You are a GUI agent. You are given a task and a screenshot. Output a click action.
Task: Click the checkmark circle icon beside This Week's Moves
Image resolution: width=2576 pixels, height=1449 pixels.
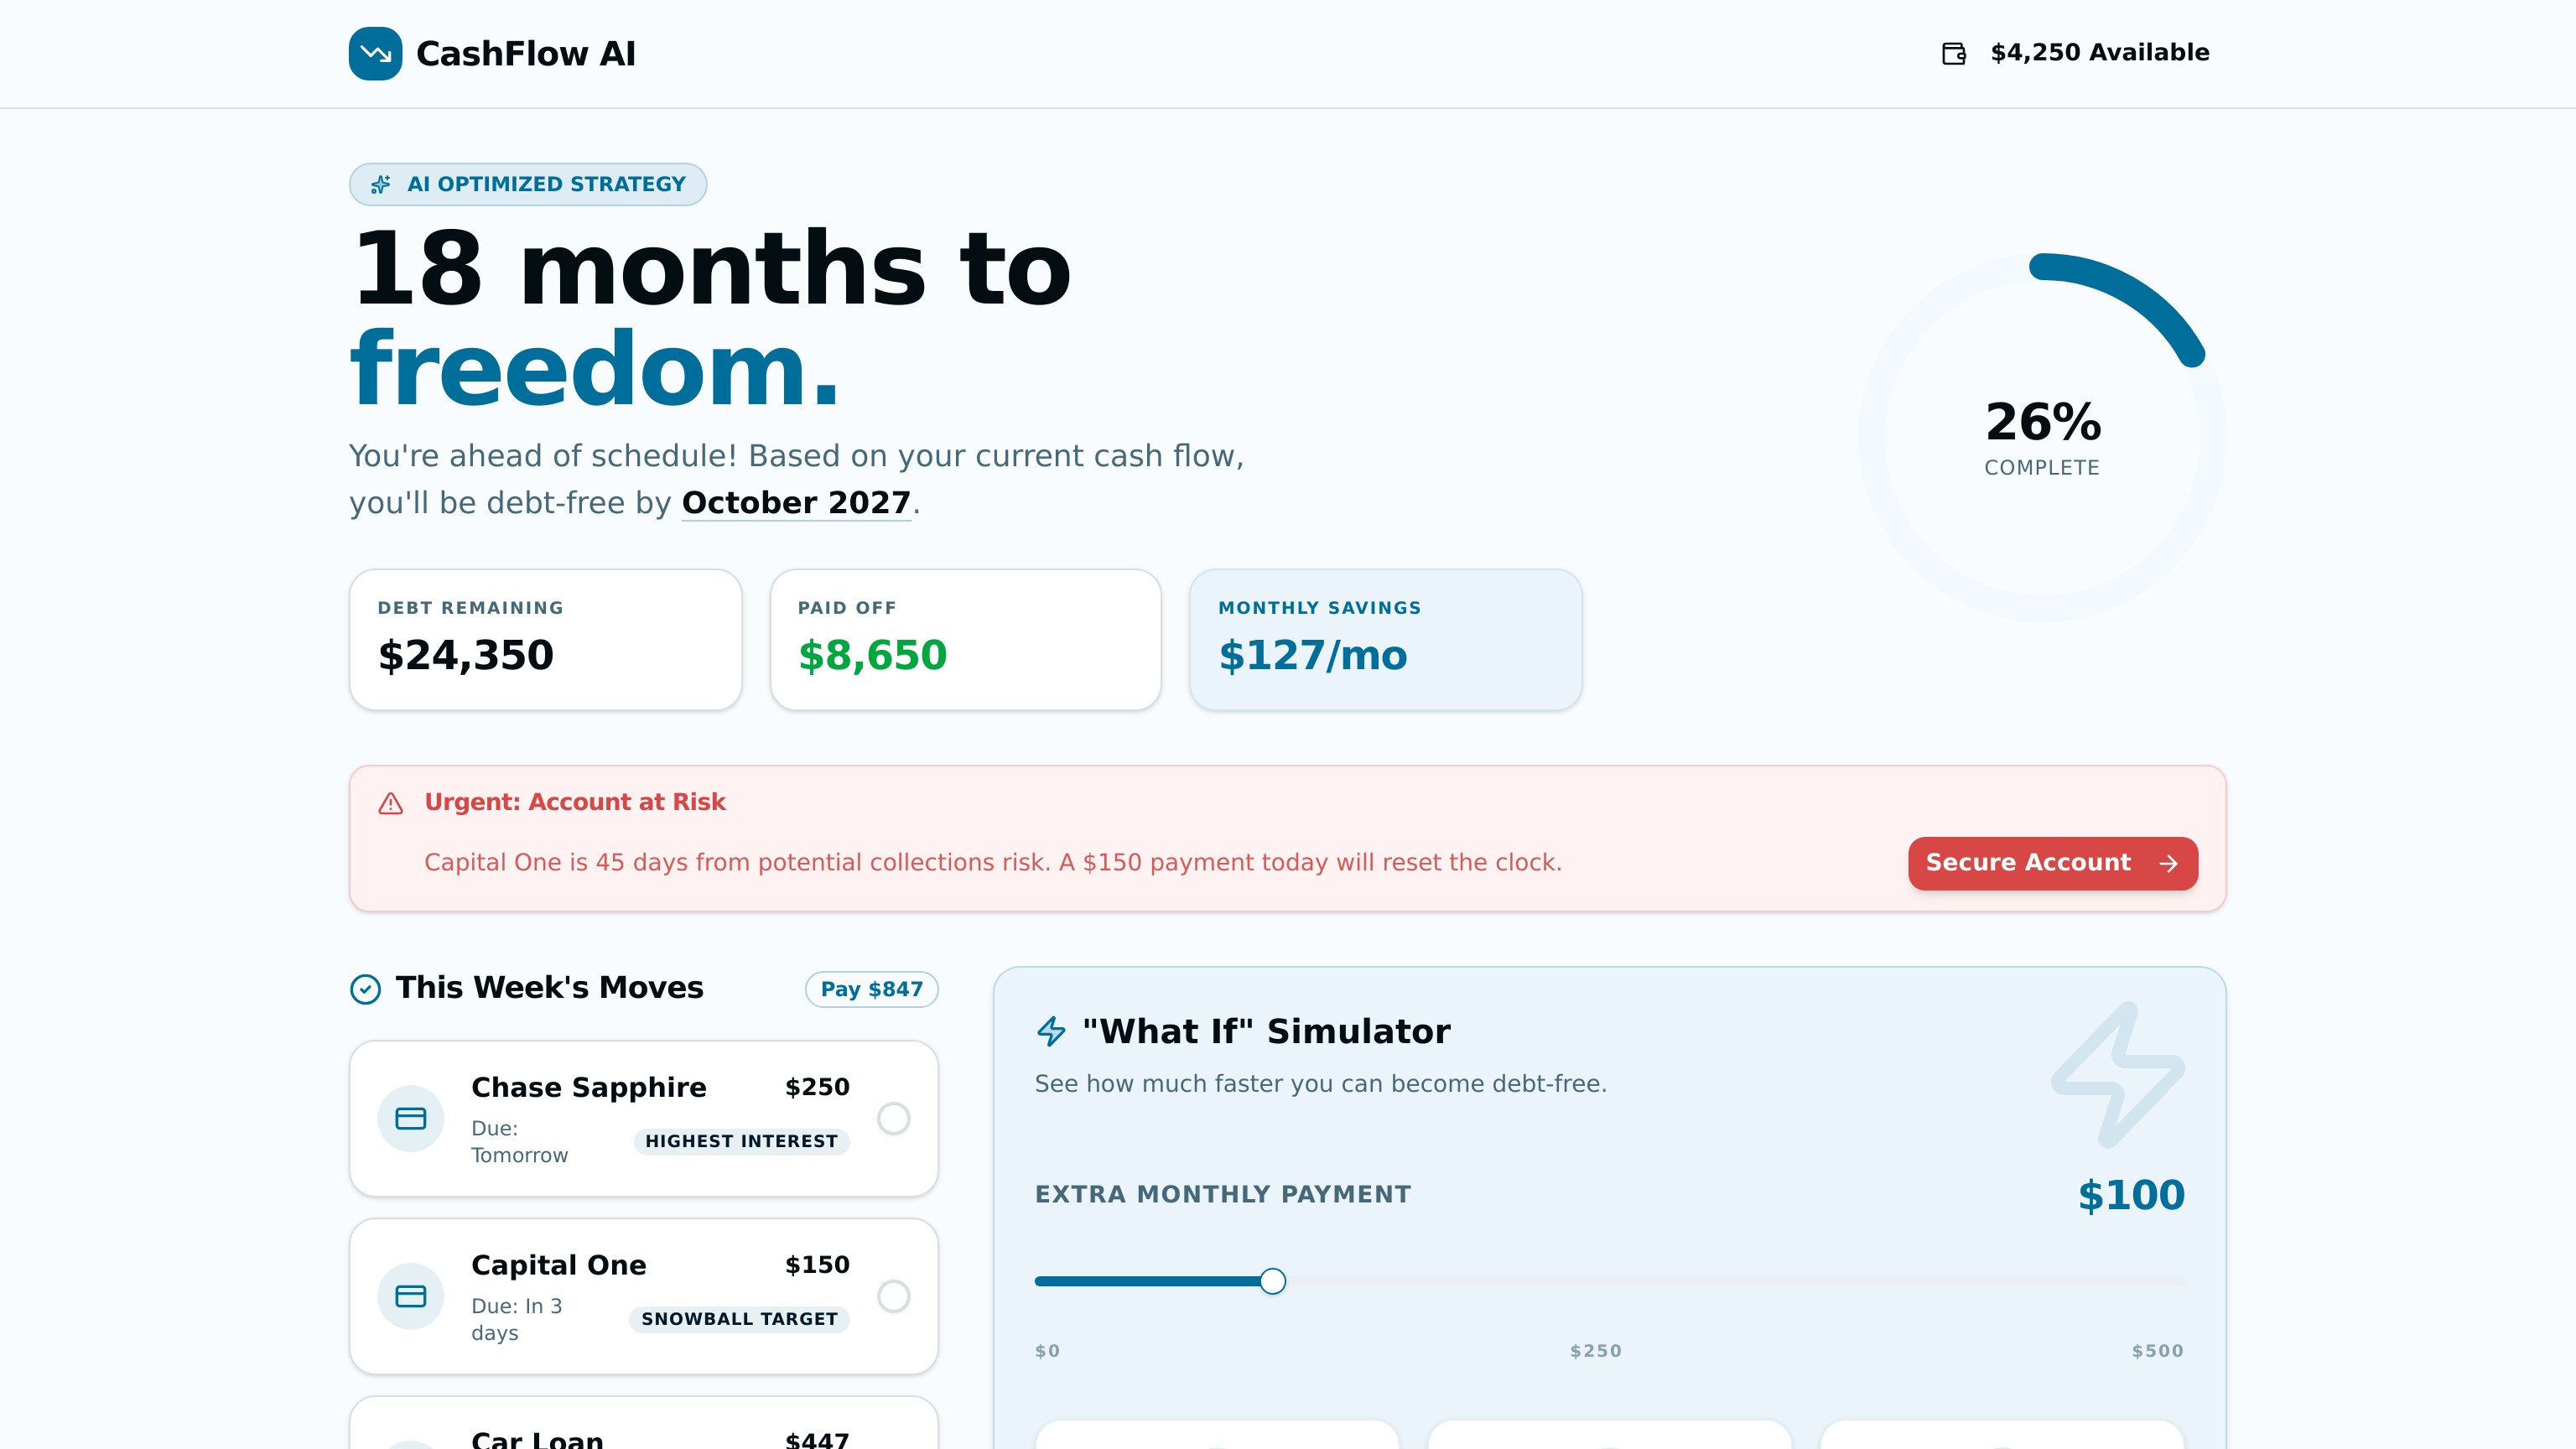click(x=365, y=989)
